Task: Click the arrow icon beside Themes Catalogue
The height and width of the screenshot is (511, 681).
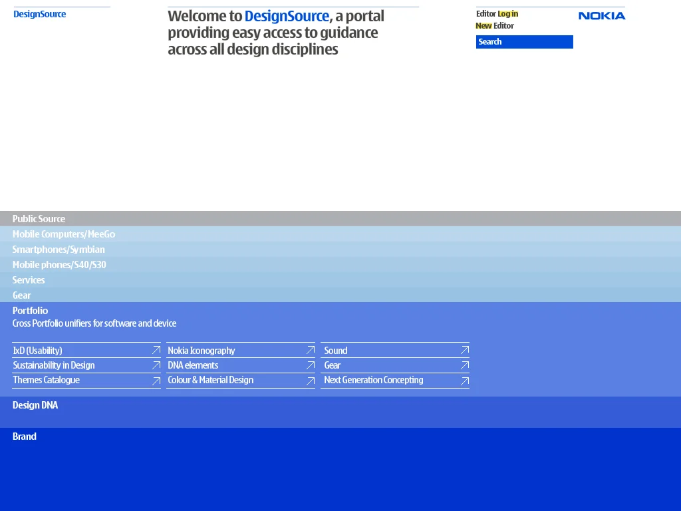Action: [x=156, y=381]
